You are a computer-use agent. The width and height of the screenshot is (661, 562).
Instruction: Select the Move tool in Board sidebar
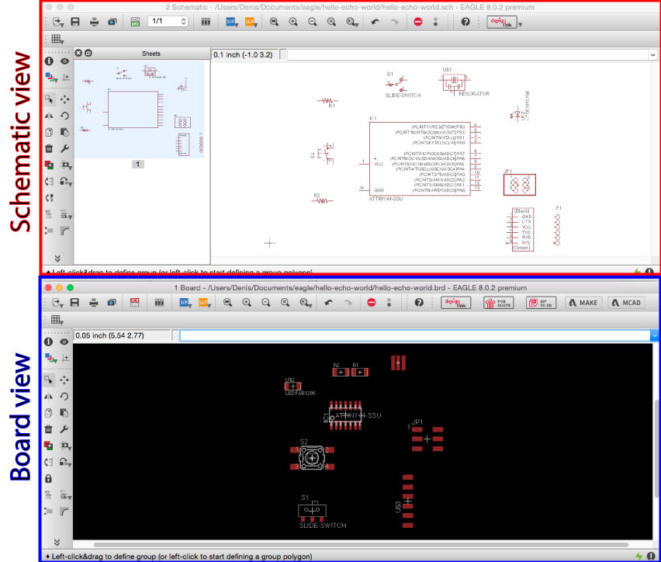(64, 380)
